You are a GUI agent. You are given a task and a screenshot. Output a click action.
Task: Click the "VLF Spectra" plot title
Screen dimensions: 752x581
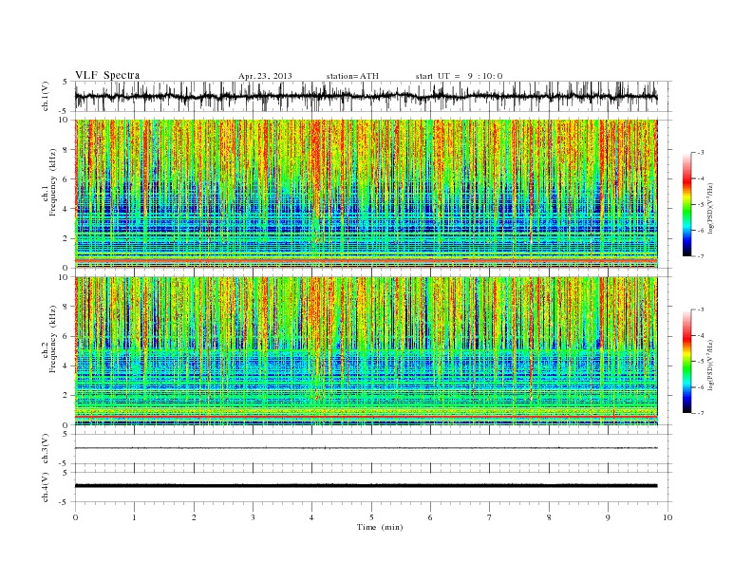(x=107, y=75)
